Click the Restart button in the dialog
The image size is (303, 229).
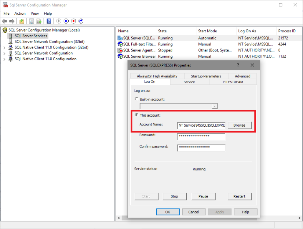(240, 196)
